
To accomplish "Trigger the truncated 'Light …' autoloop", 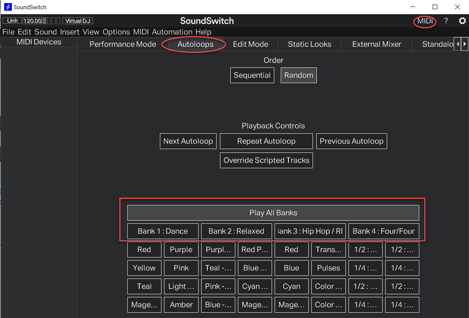I will (181, 286).
